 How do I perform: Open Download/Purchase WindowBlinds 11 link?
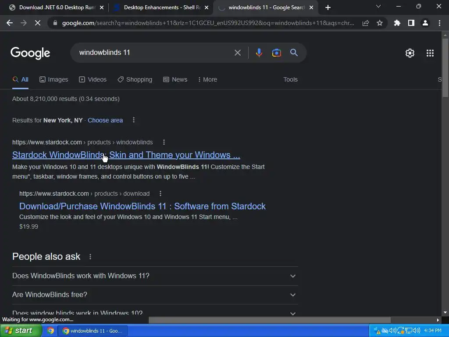tap(143, 206)
